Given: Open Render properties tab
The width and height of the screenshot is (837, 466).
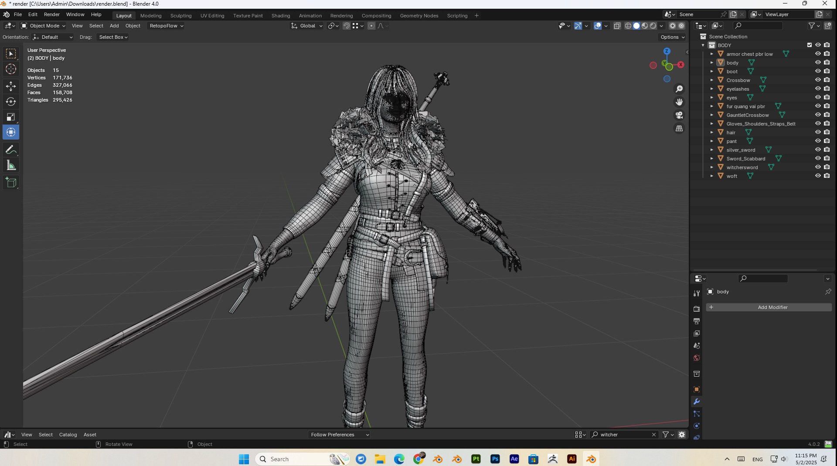Looking at the screenshot, I should (697, 309).
